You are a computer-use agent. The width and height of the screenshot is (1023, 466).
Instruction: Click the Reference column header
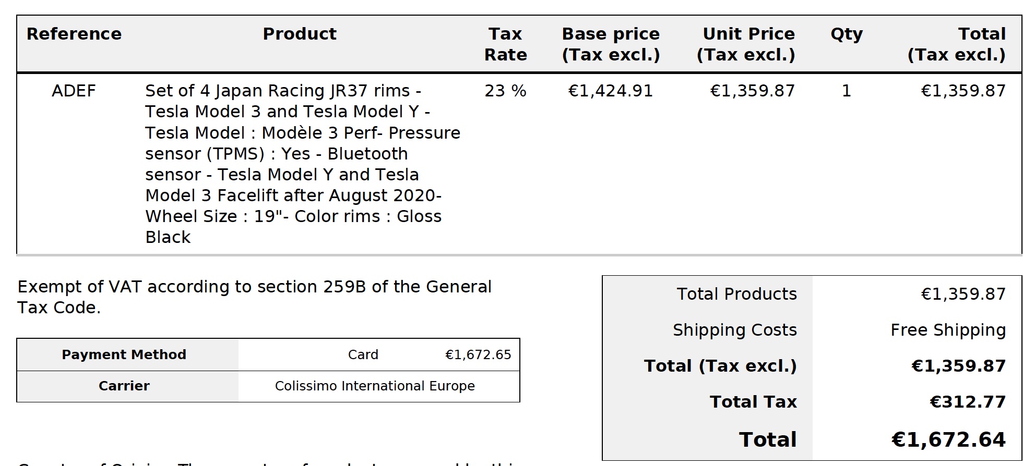(x=74, y=34)
